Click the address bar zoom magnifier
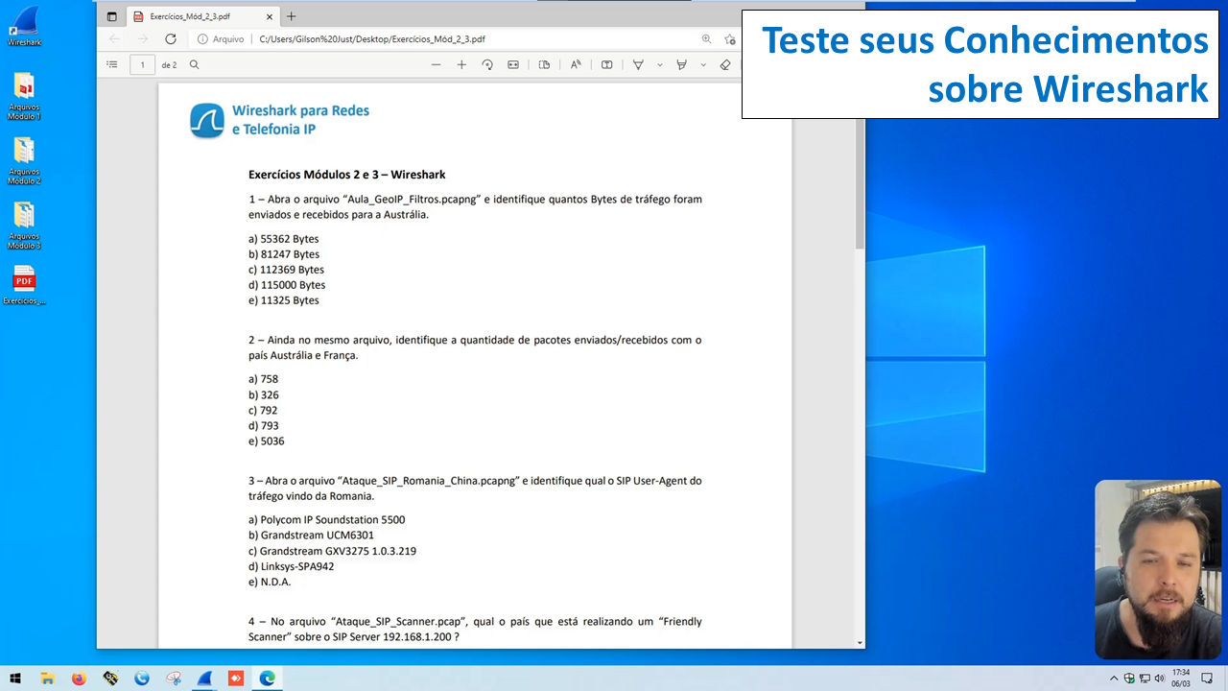Image resolution: width=1228 pixels, height=691 pixels. pyautogui.click(x=707, y=39)
